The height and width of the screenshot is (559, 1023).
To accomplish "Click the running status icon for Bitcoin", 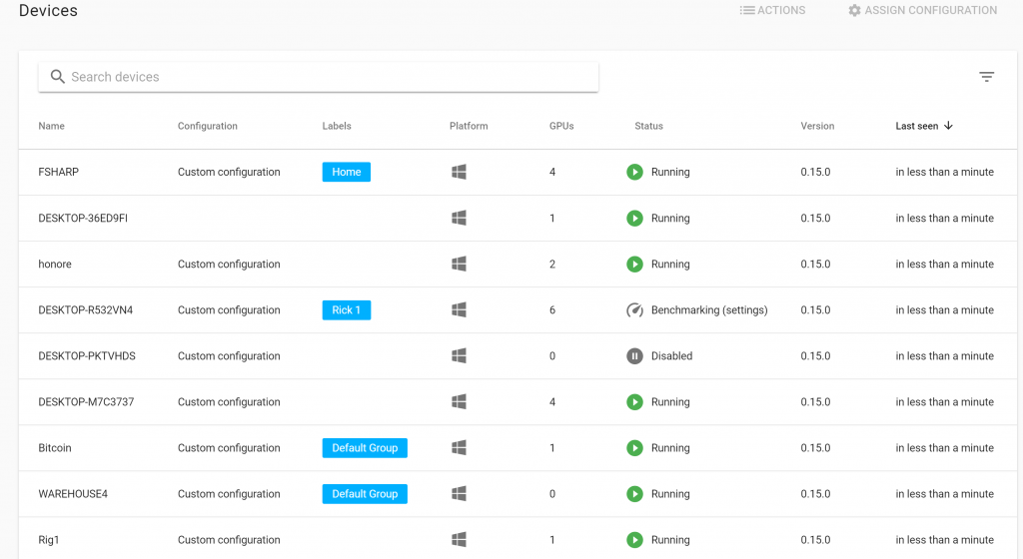I will 634,447.
